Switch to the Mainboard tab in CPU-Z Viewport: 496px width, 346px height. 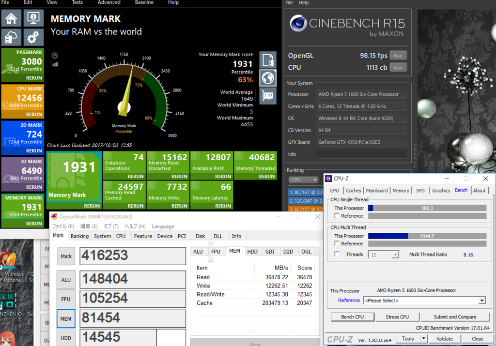pyautogui.click(x=376, y=191)
